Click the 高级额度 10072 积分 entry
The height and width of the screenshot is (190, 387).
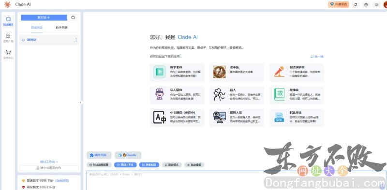click(39, 187)
